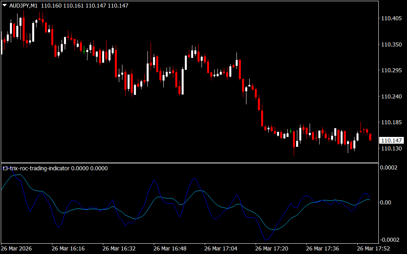Click the small green doji candle

point(291,131)
